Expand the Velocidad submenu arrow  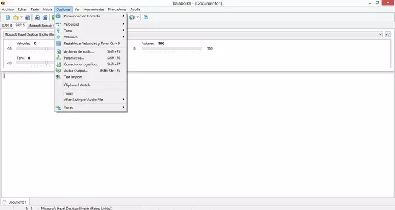coord(124,24)
